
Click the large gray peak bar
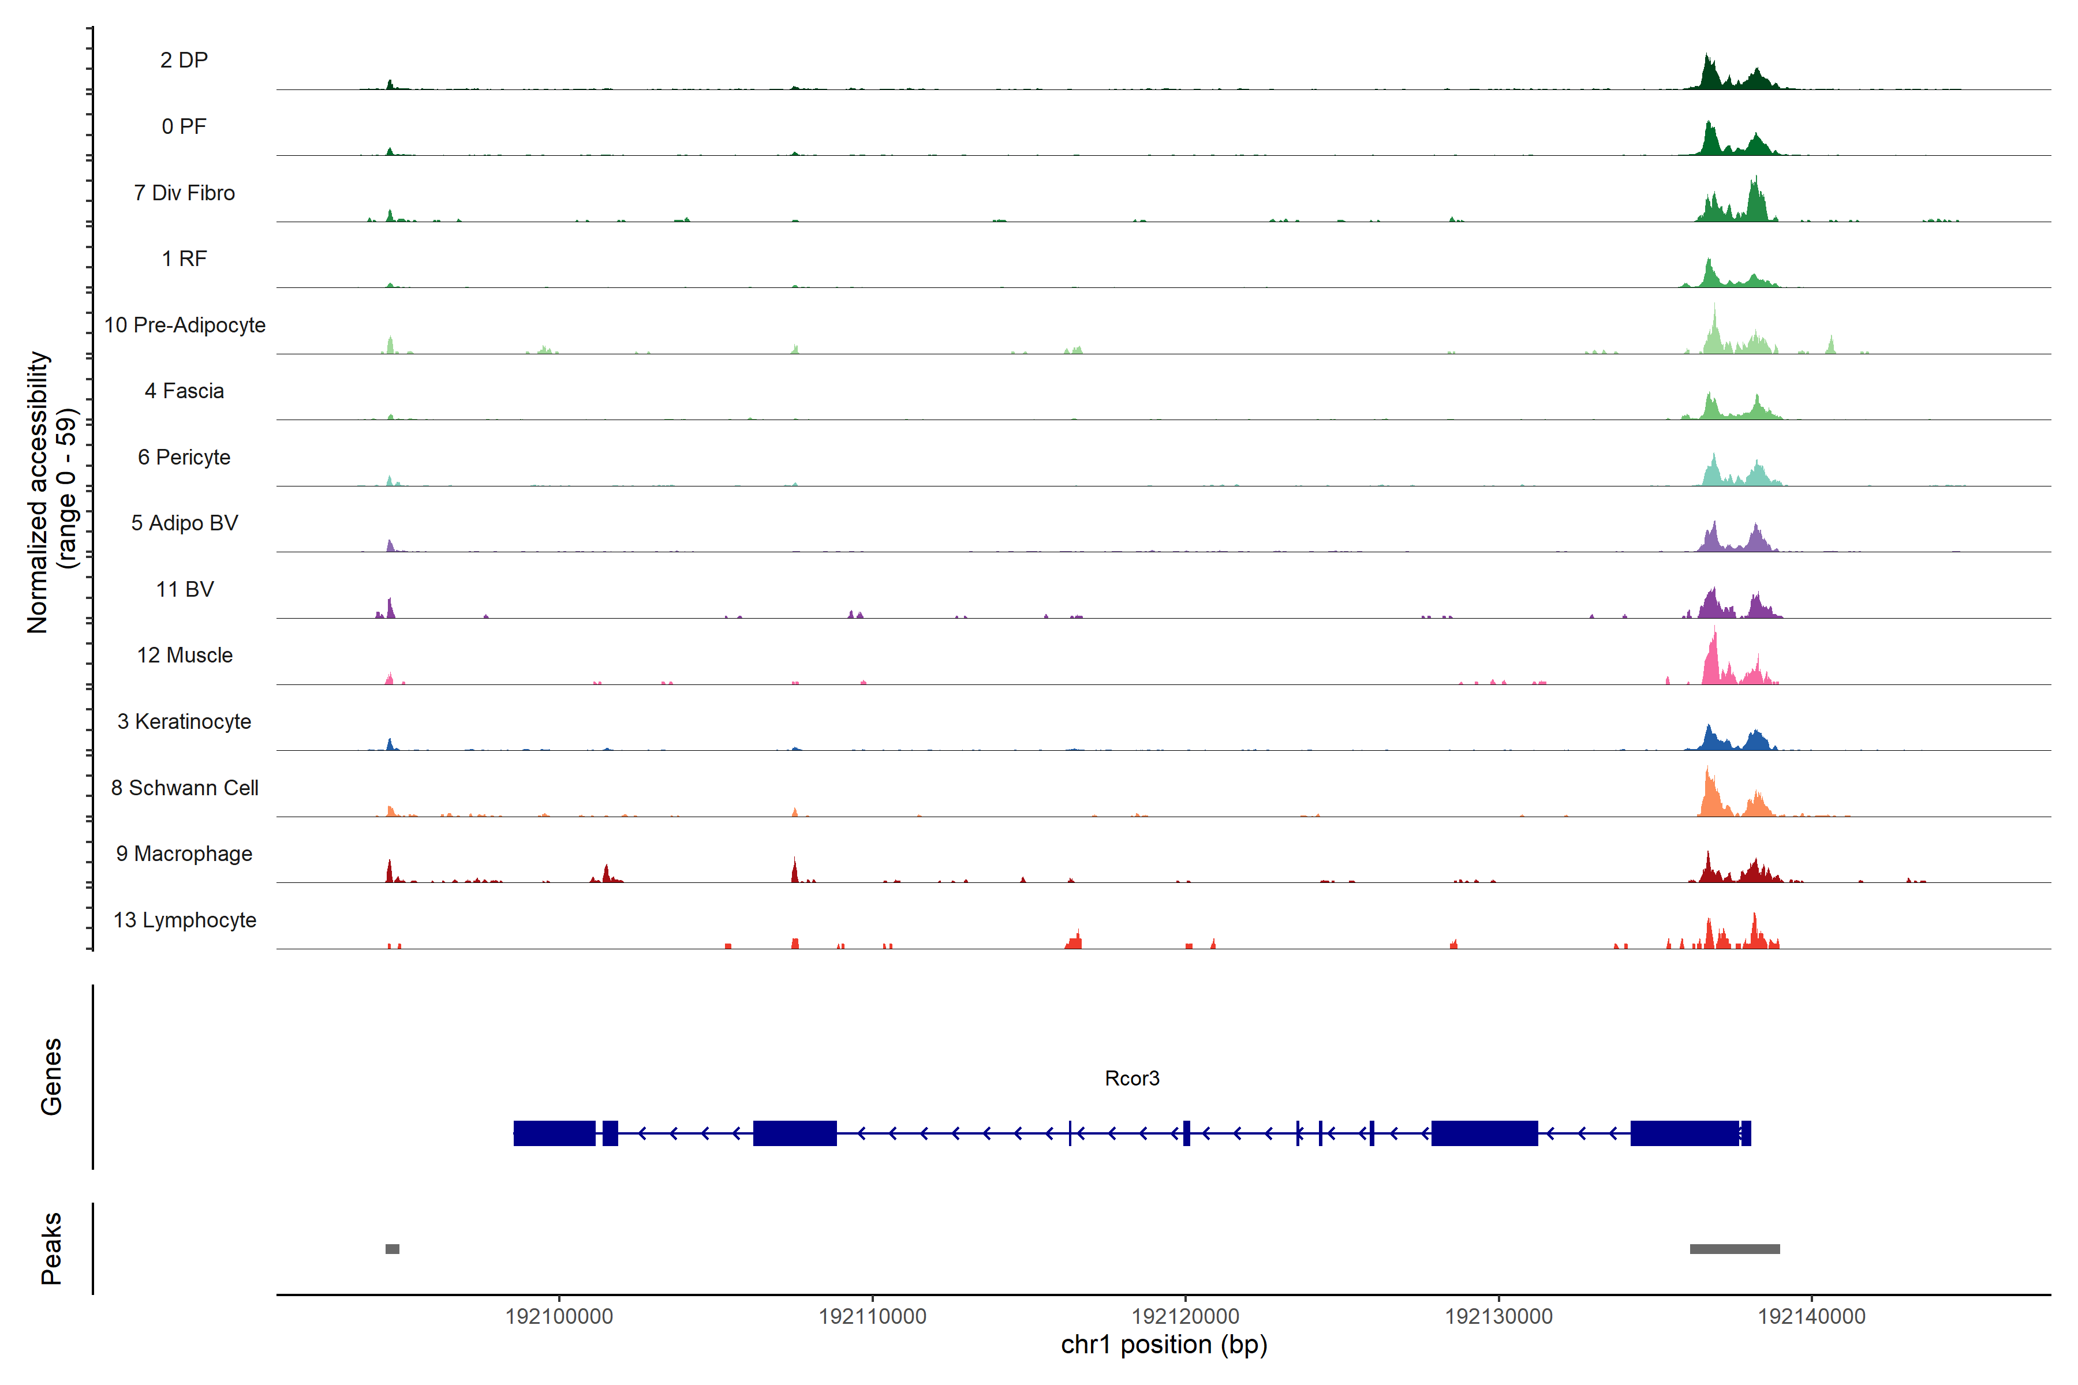(x=1735, y=1249)
